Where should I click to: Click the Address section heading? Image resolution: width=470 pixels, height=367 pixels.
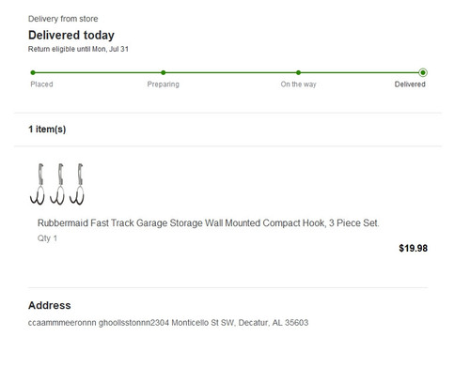pos(50,305)
